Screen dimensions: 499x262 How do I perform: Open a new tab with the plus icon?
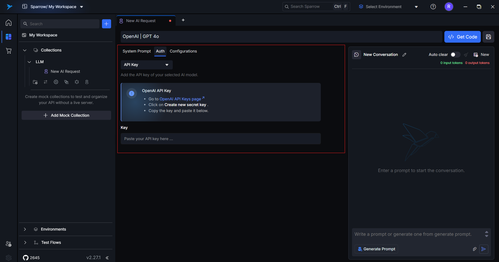pos(183,20)
